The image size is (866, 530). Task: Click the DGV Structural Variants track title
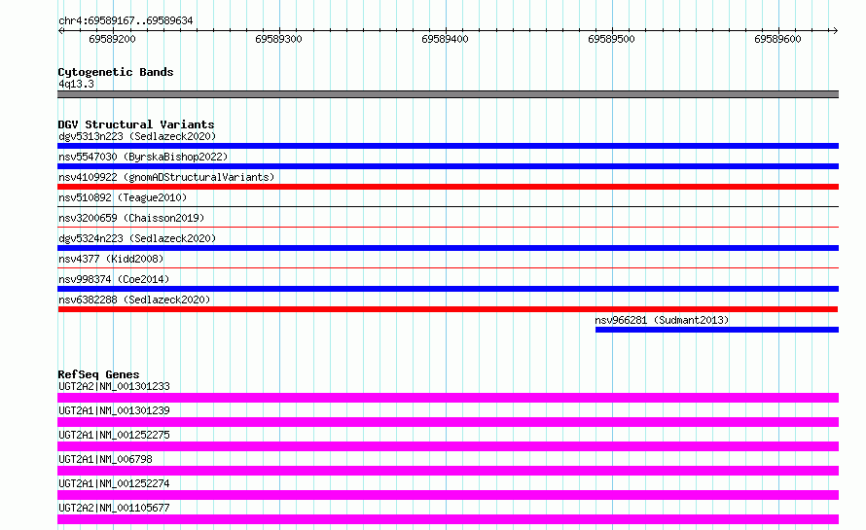[136, 124]
